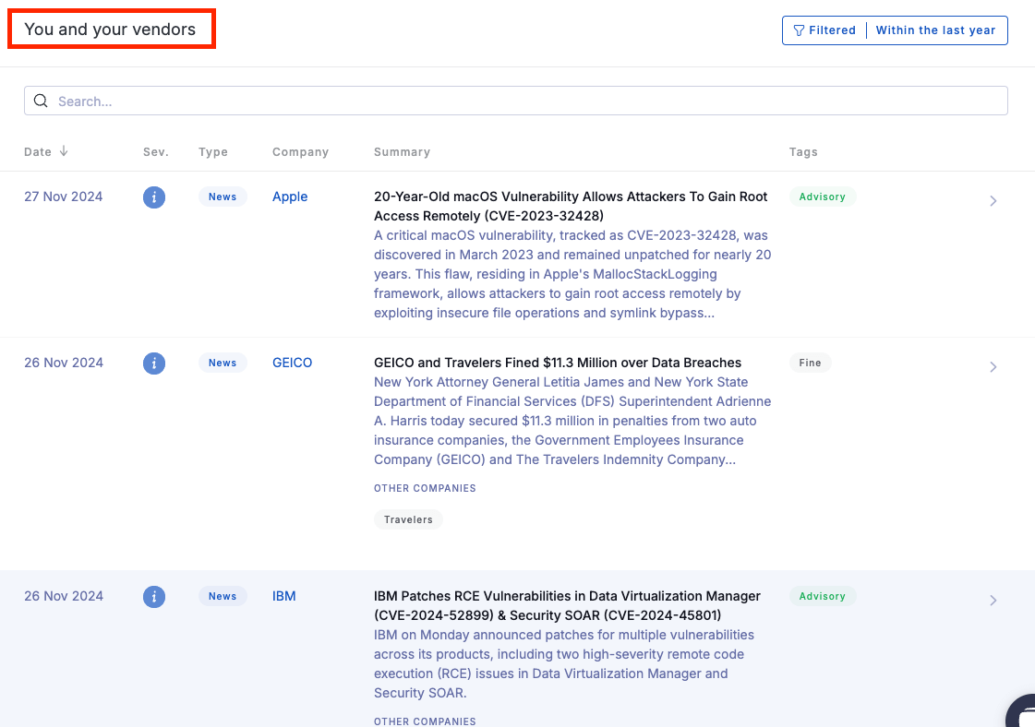Screen dimensions: 1035x727
Task: Click OTHER COMPANIES label under GEICO summary
Action: (425, 488)
